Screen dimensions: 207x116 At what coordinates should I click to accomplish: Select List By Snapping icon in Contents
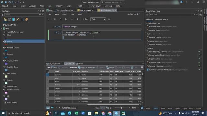point(22,19)
